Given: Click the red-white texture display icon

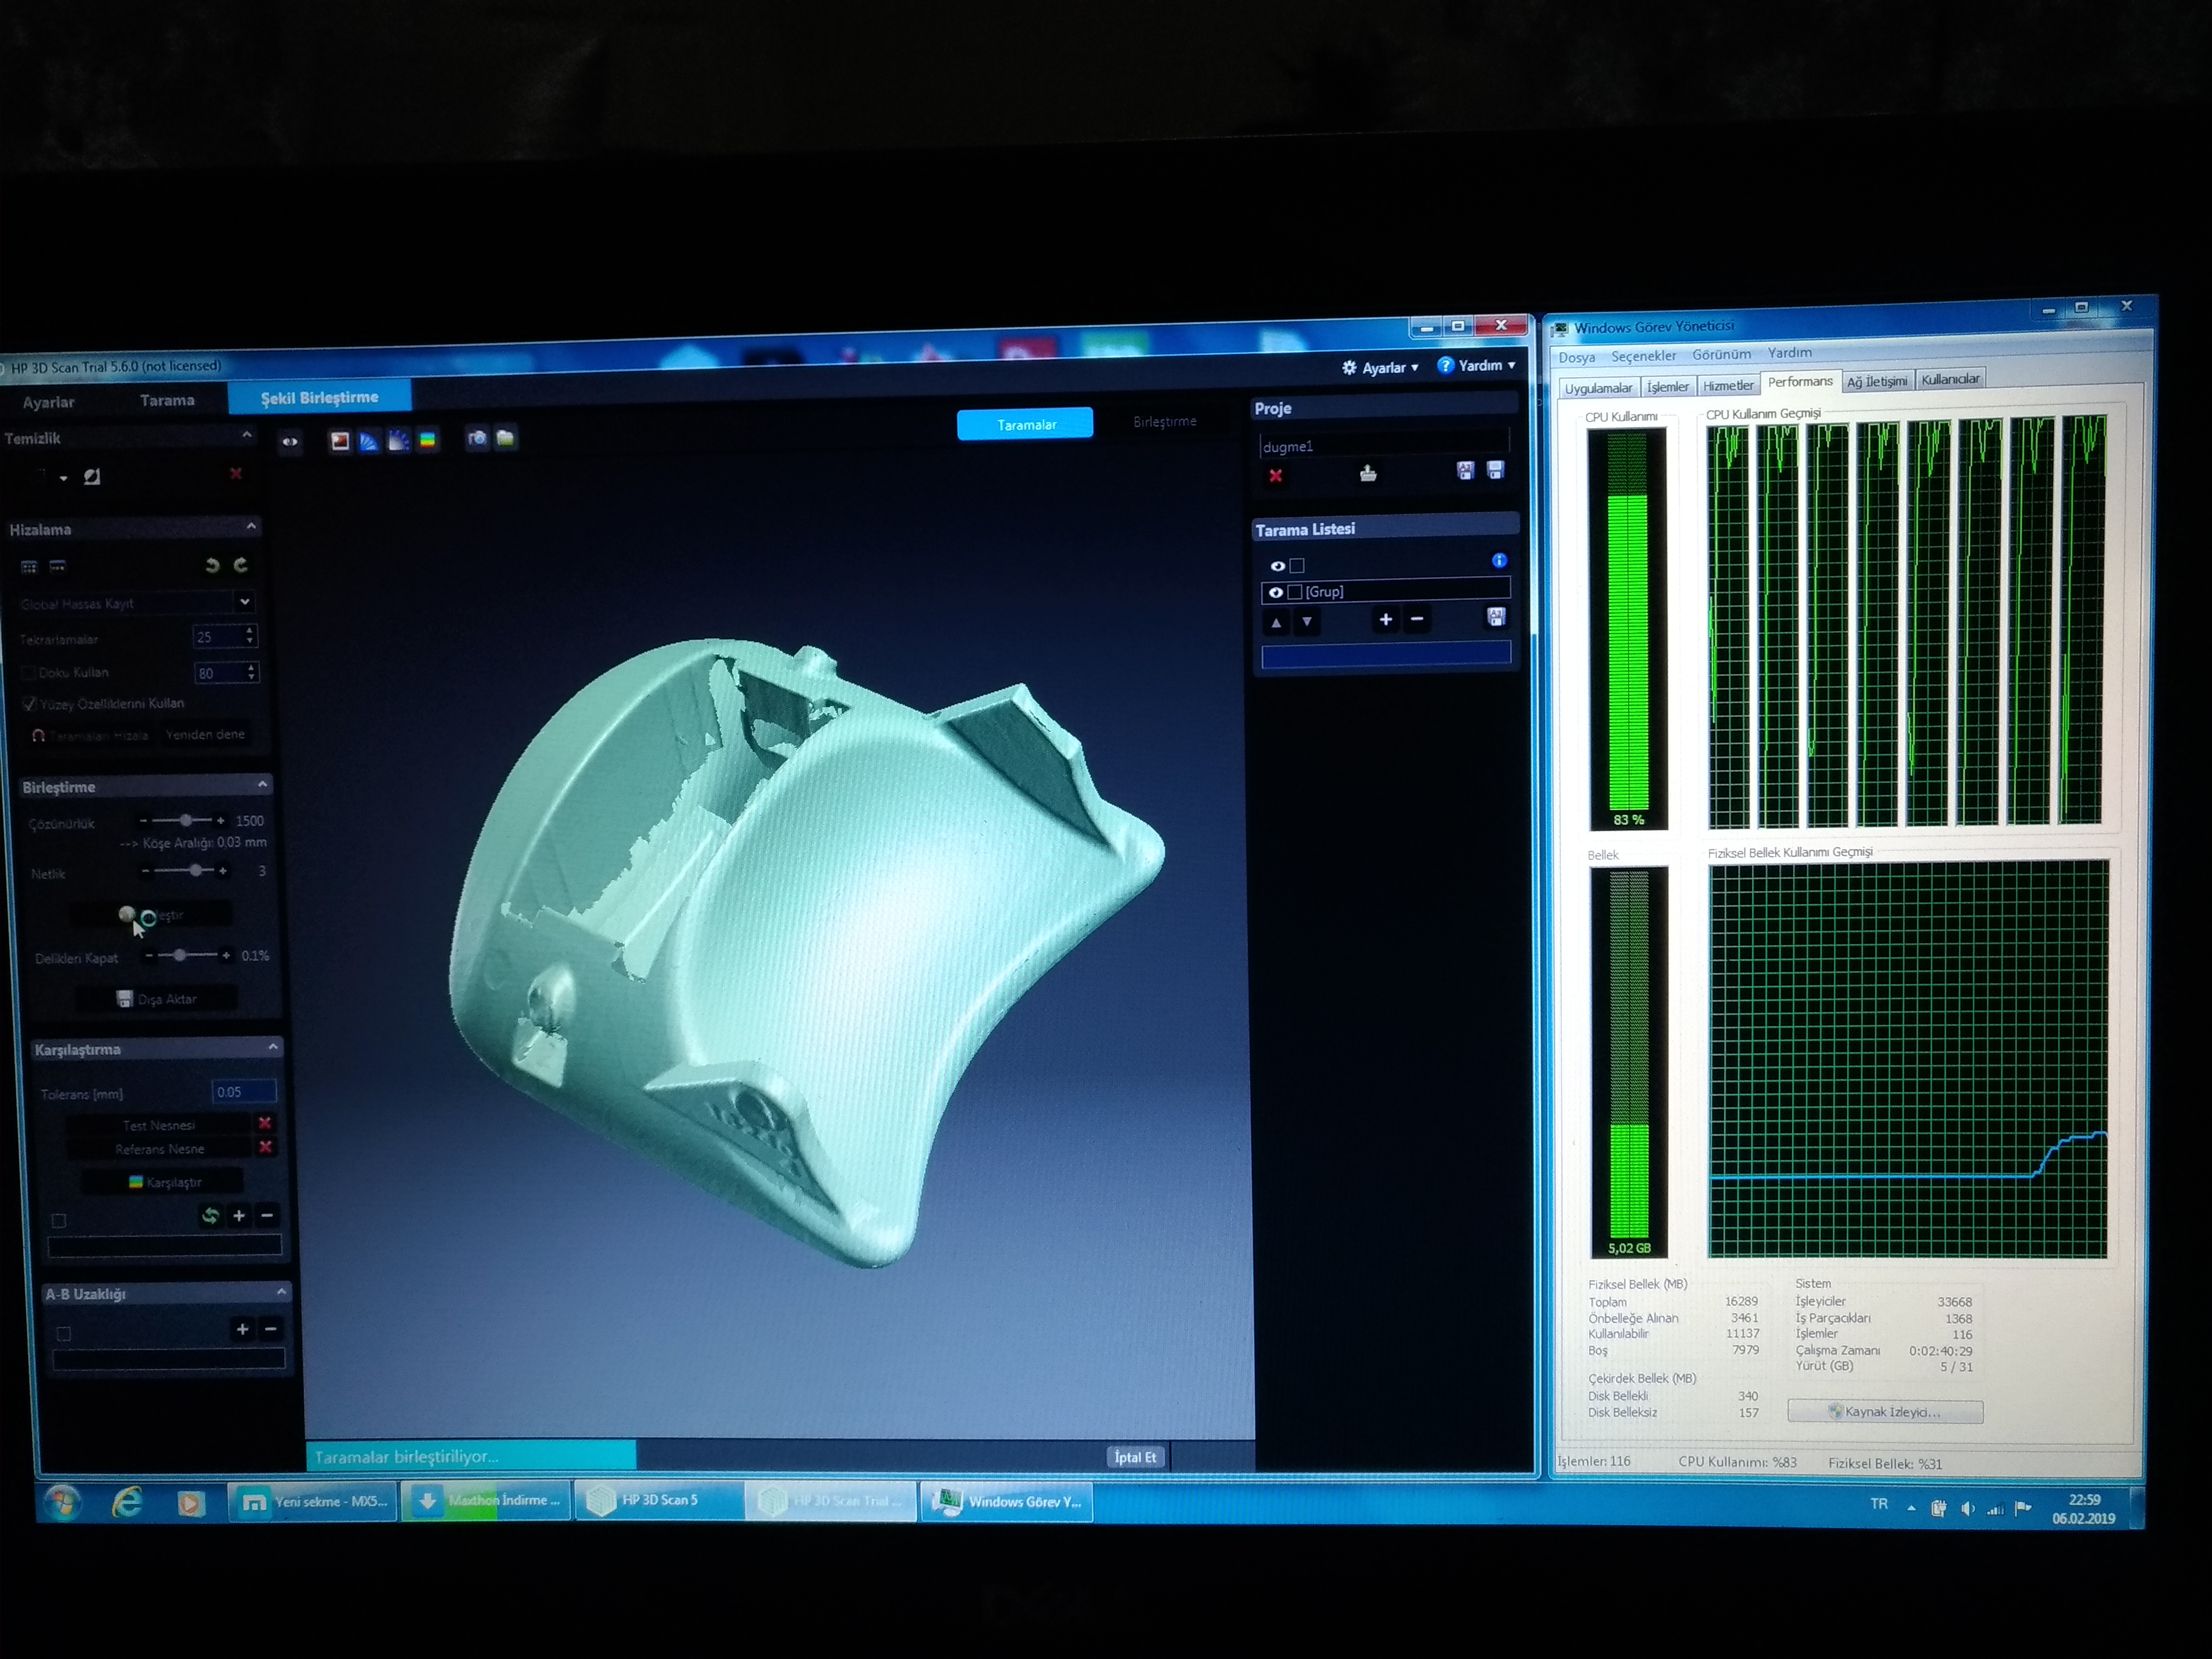Looking at the screenshot, I should click(x=340, y=441).
